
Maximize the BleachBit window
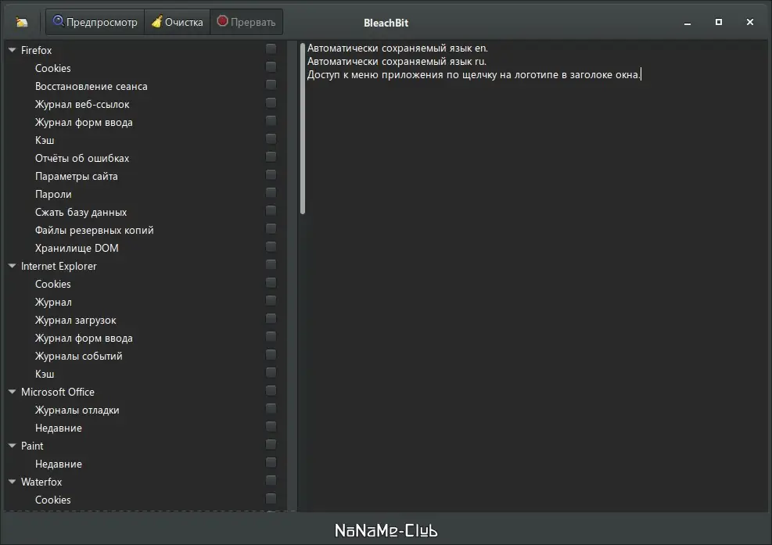pos(719,22)
